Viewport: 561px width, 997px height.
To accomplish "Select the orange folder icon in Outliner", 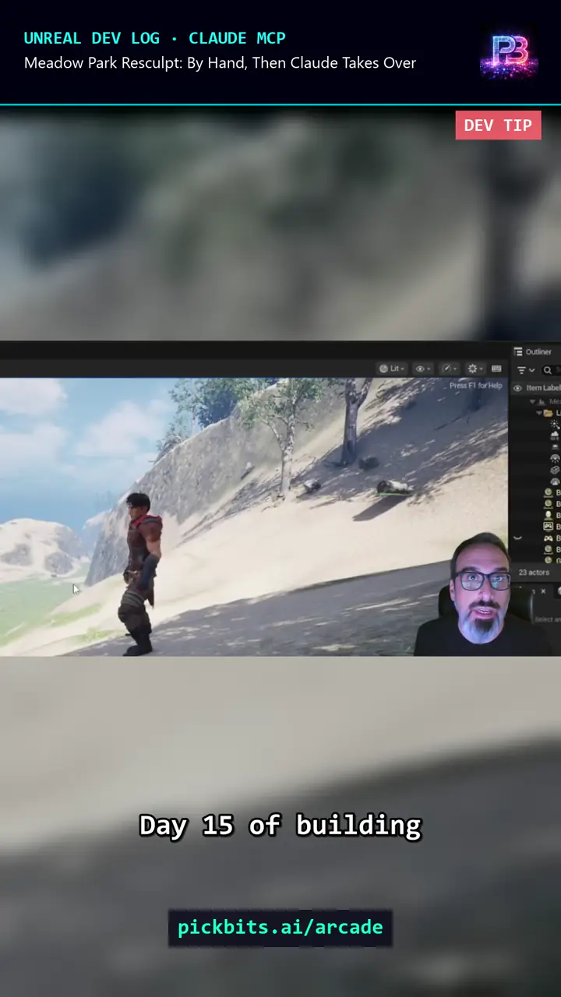I will point(548,413).
